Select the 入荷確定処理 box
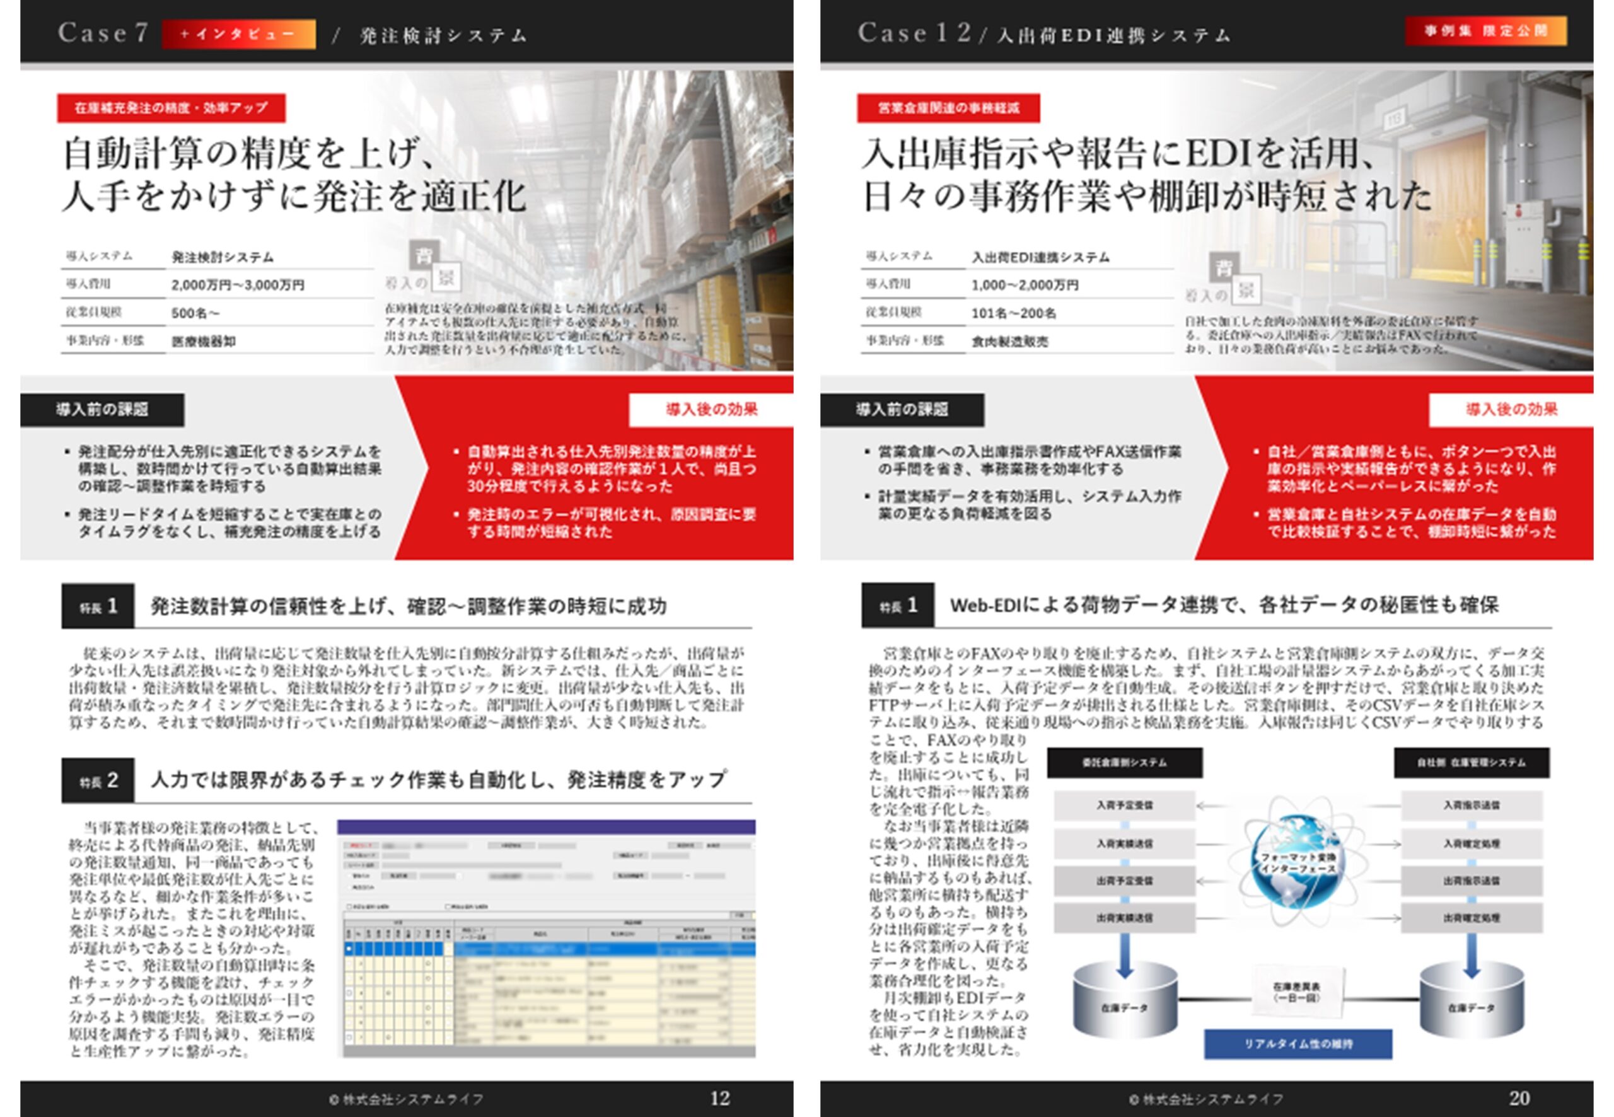Viewport: 1614px width, 1117px height. 1472,843
